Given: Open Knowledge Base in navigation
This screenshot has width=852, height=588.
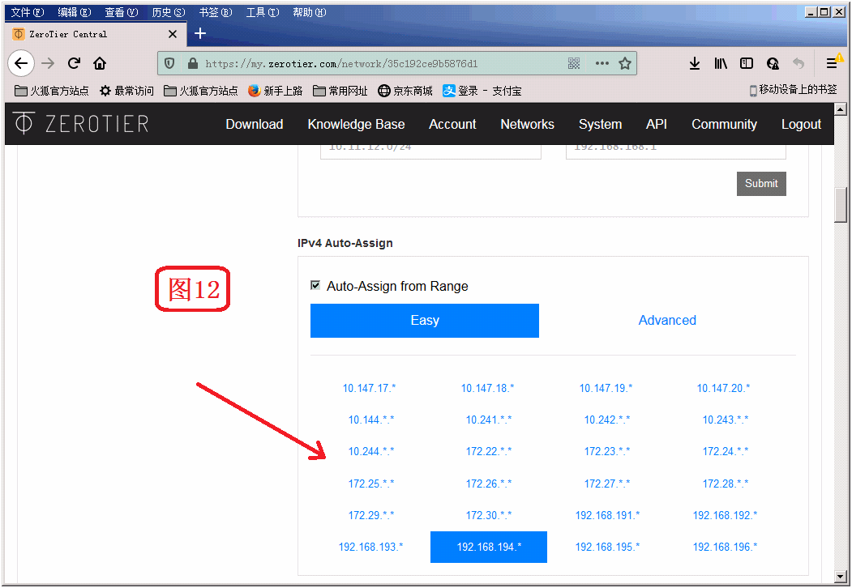Looking at the screenshot, I should point(356,125).
